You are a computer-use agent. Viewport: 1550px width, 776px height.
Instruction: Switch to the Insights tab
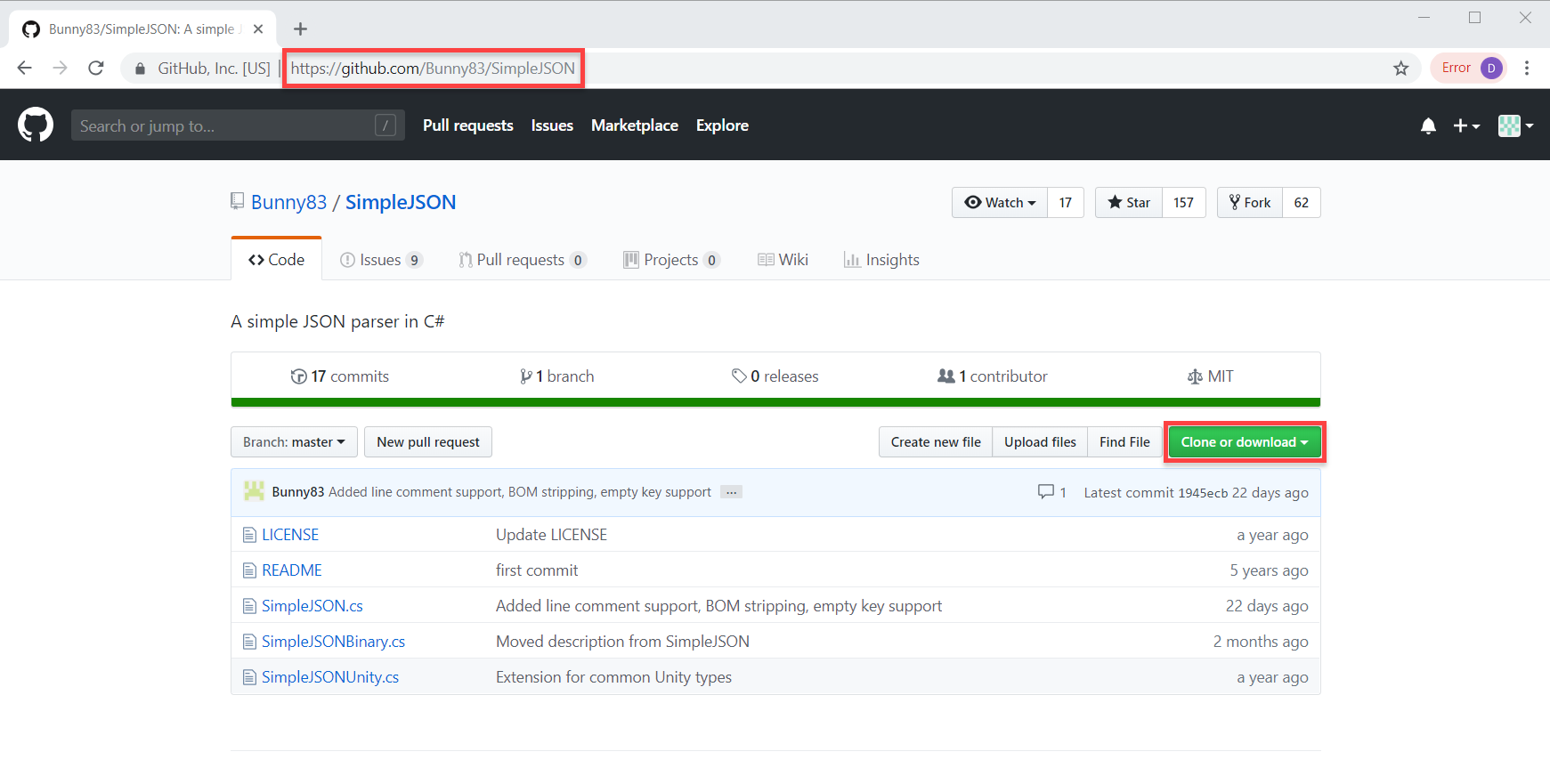coord(881,260)
